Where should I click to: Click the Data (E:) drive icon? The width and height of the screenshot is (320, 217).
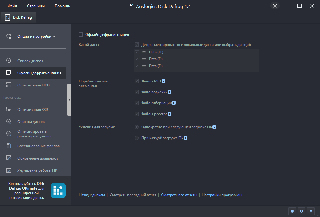(x=144, y=59)
